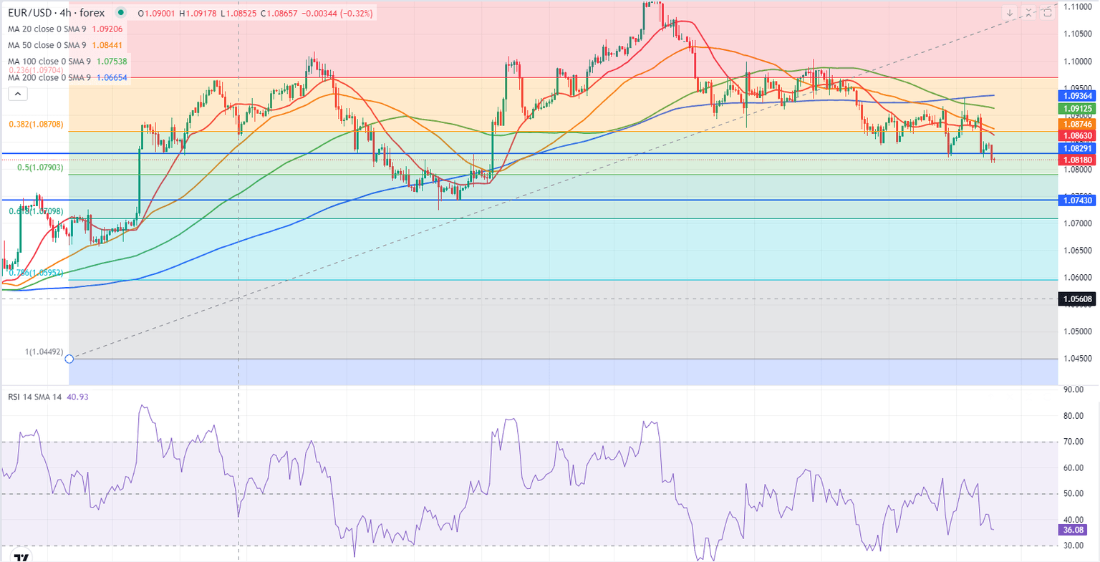The width and height of the screenshot is (1100, 562).
Task: Click the 0.5(1.07903) Fibonacci level label
Action: point(41,168)
